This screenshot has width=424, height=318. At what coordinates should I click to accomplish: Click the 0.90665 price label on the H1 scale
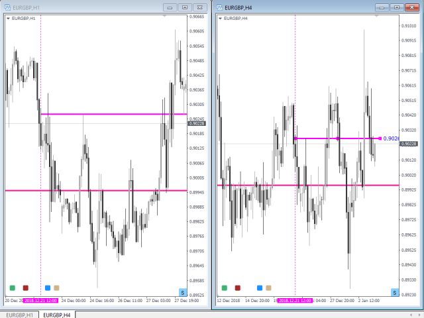197,17
